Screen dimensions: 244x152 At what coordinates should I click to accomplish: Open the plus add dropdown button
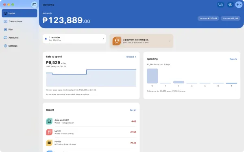tap(239, 4)
